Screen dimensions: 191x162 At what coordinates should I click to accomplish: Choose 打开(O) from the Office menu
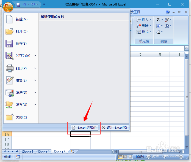(21, 31)
